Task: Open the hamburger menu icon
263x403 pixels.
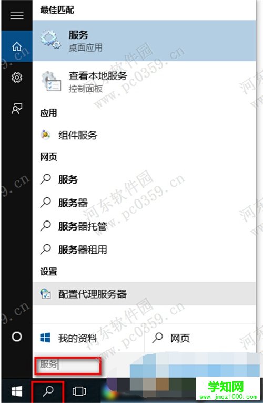Action: [x=17, y=15]
